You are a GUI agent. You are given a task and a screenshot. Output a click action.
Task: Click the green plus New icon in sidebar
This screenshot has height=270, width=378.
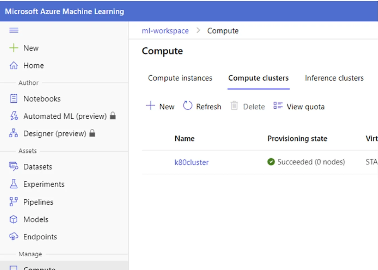[13, 48]
